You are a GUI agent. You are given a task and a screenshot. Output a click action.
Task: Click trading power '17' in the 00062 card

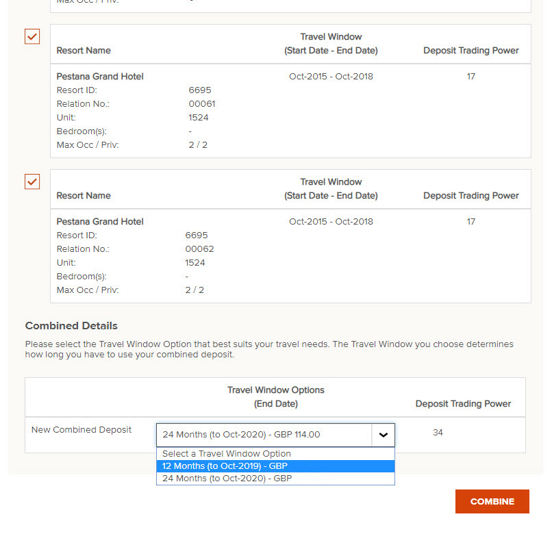[x=471, y=221]
